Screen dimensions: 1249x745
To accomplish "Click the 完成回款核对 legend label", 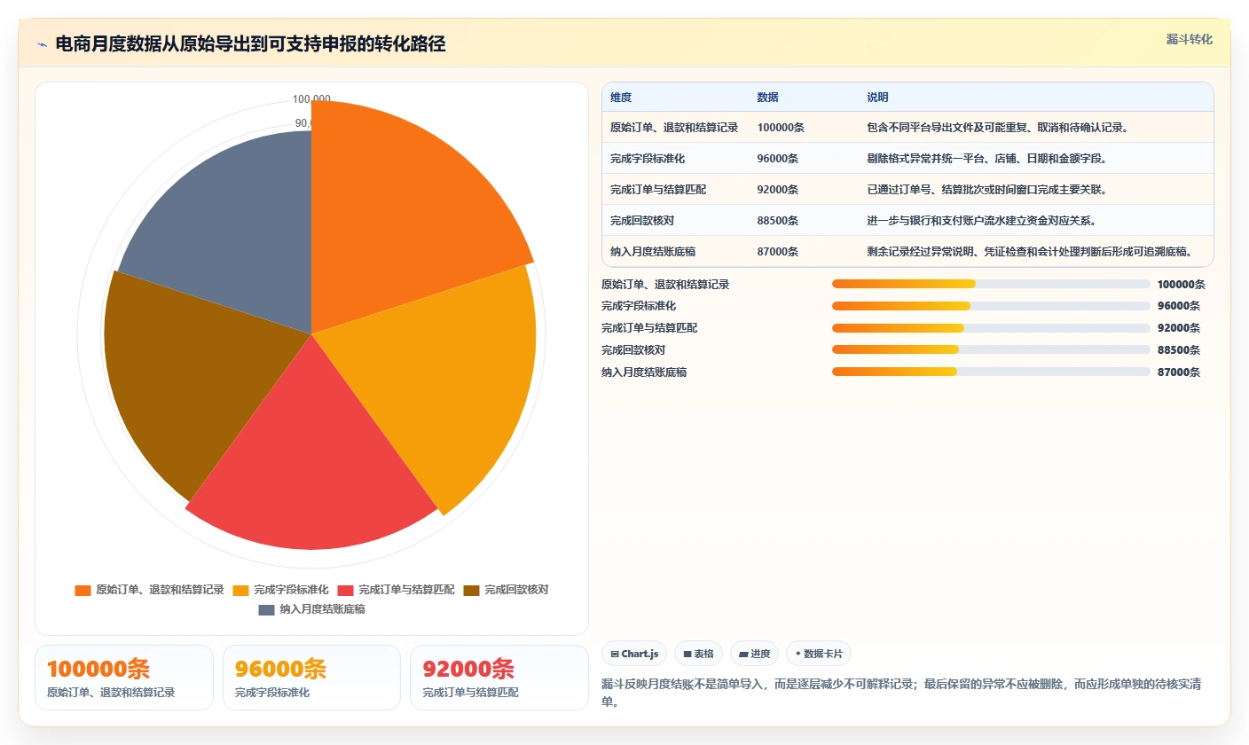I will (x=516, y=590).
